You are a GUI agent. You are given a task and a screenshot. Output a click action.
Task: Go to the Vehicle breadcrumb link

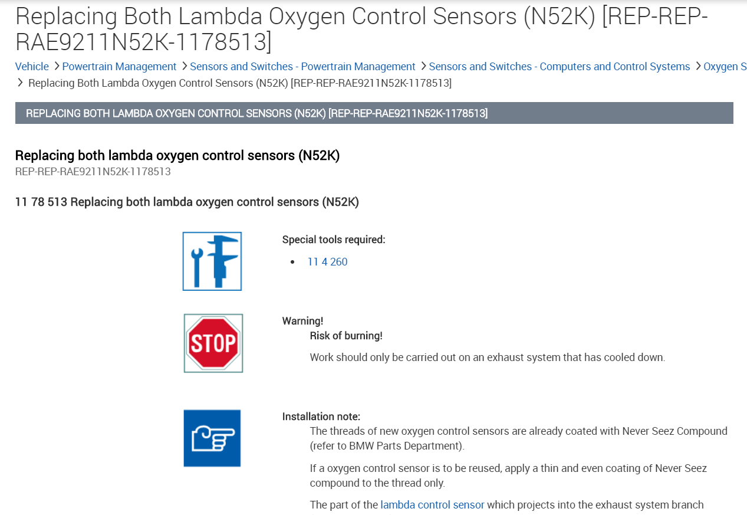coord(32,67)
